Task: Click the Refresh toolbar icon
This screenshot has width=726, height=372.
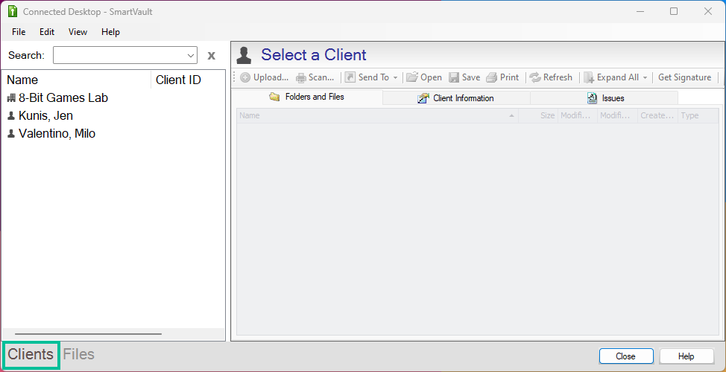Action: point(535,77)
